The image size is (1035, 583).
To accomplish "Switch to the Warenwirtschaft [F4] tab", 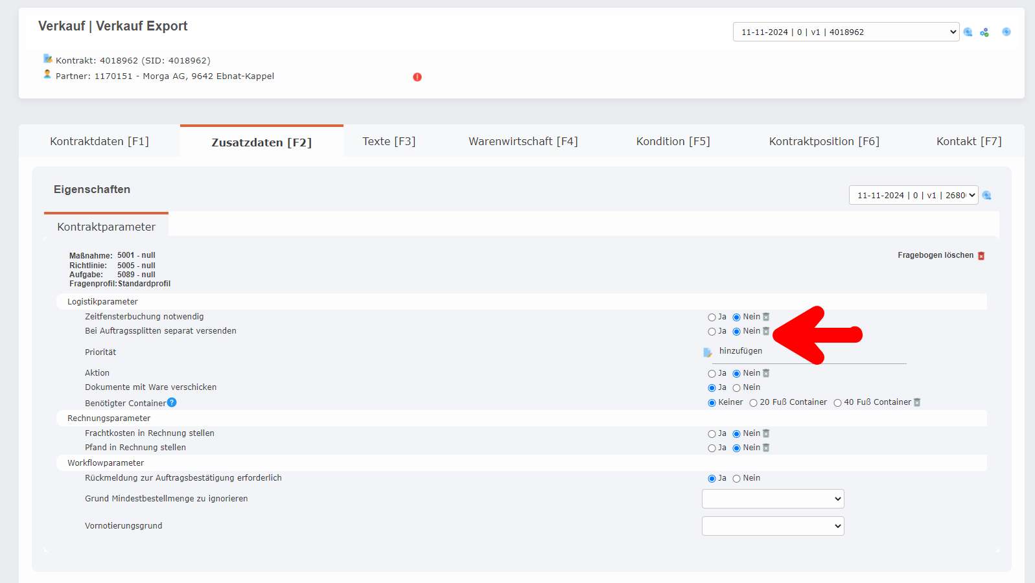I will (x=523, y=141).
